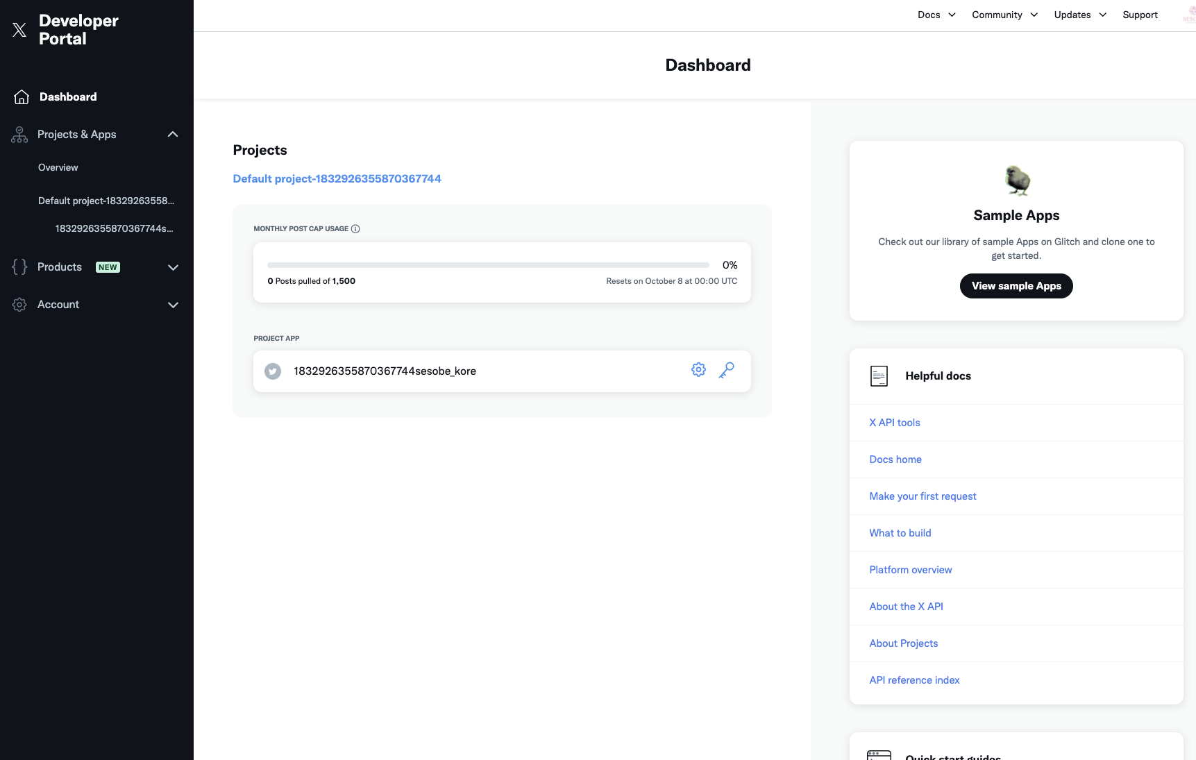Click the Helpful docs document icon
1196x760 pixels.
pyautogui.click(x=879, y=376)
